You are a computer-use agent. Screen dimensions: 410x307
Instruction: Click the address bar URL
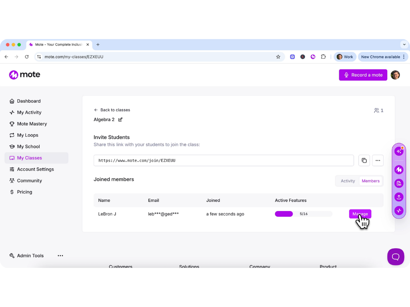click(x=74, y=57)
